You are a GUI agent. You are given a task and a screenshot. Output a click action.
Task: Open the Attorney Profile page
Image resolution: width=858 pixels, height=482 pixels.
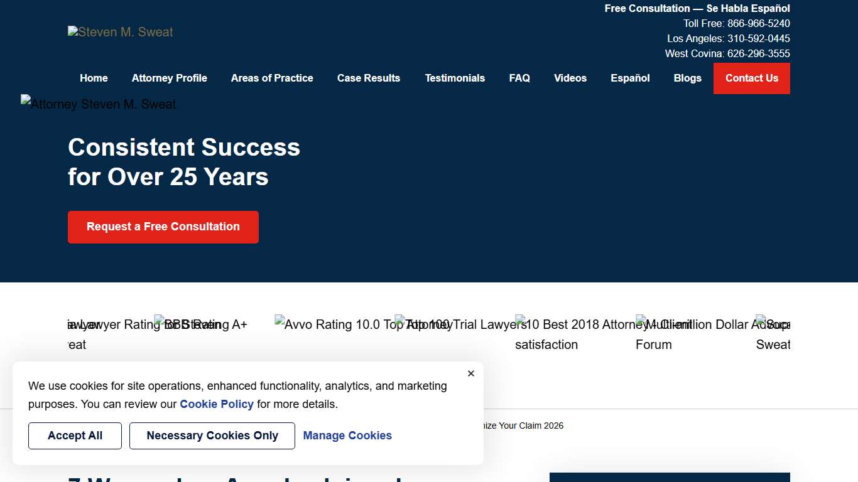coord(169,78)
